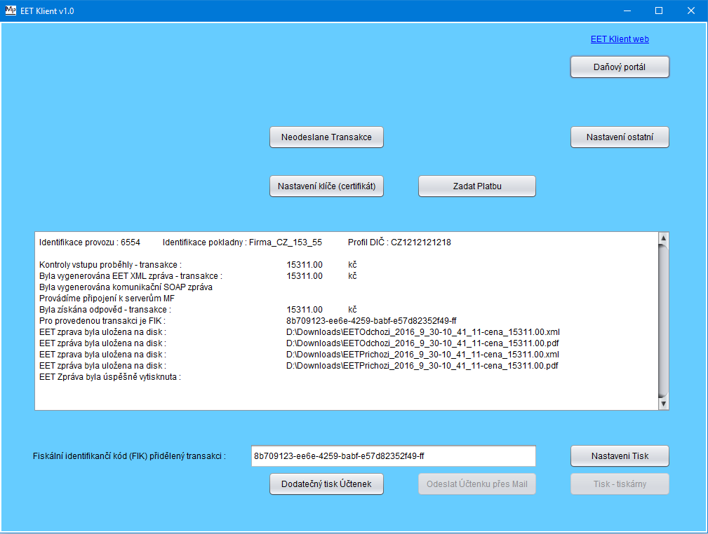Close the EET Klient window
This screenshot has width=708, height=534.
point(691,11)
